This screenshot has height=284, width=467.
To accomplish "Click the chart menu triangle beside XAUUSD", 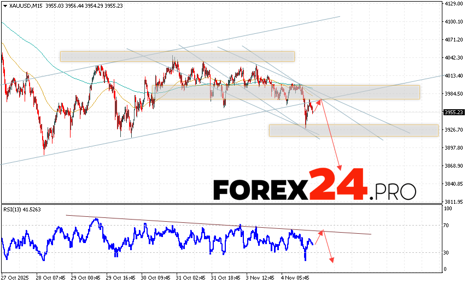I will coord(5,6).
